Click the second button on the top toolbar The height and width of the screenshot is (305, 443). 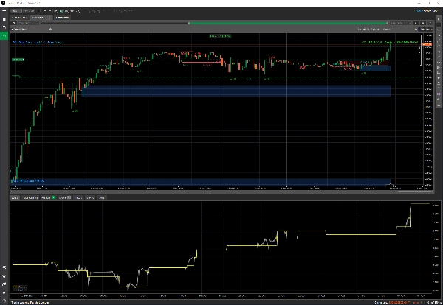[29, 11]
